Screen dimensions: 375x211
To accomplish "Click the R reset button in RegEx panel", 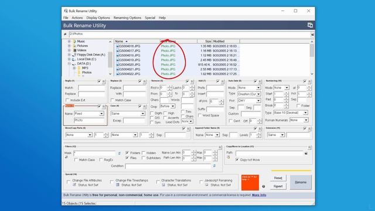I will pos(104,81).
